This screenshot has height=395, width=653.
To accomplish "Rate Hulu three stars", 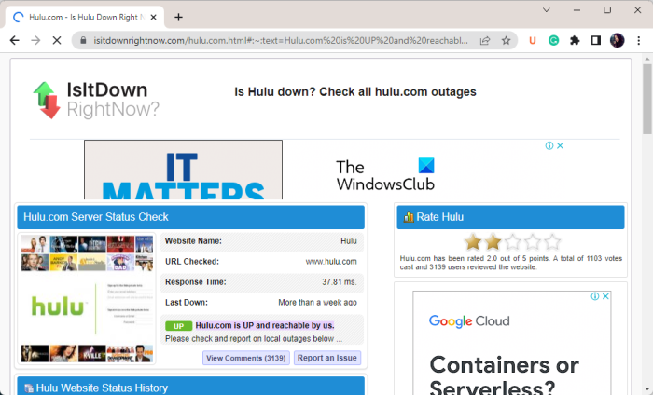I will [x=513, y=242].
